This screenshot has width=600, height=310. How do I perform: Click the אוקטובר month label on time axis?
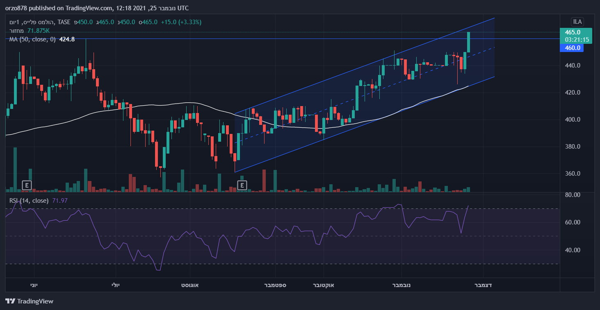click(x=324, y=285)
